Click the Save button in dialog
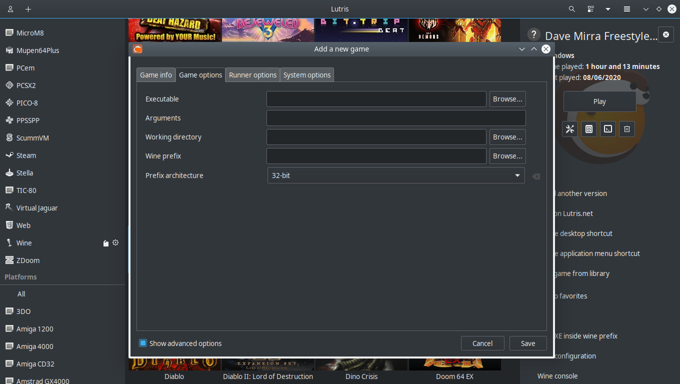Screen dimensions: 680x384 click(528, 343)
